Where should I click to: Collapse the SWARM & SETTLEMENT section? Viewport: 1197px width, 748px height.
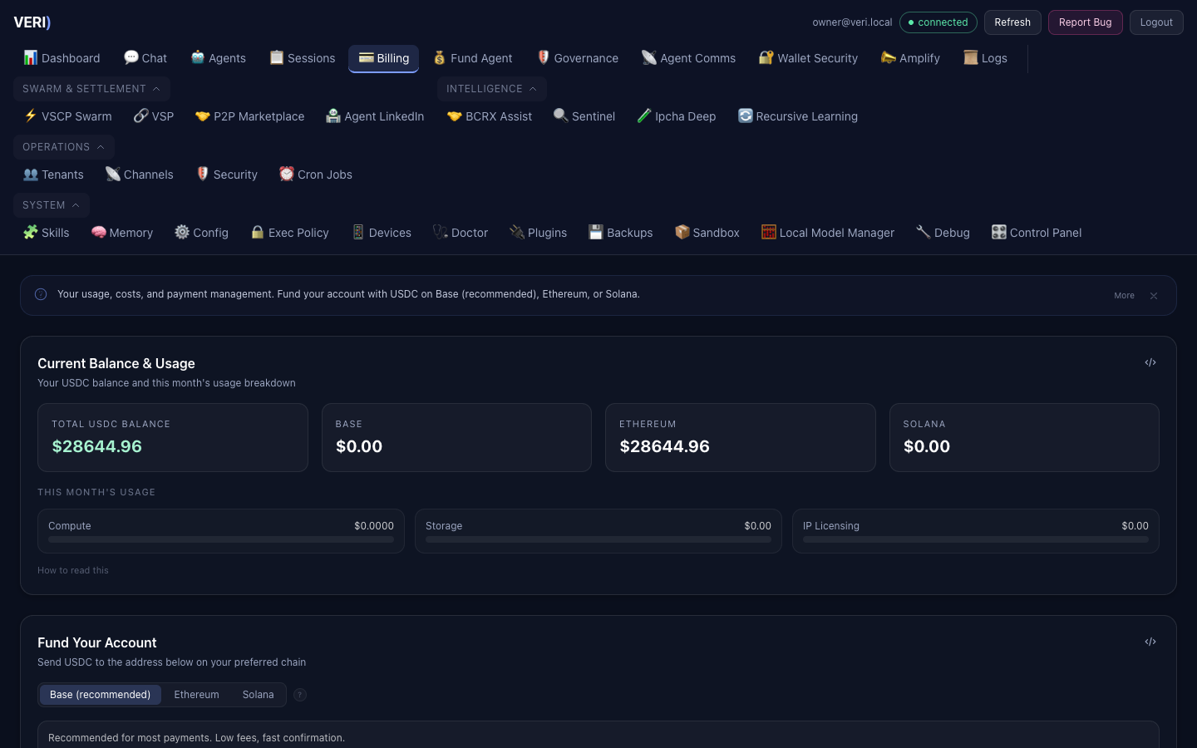91,89
